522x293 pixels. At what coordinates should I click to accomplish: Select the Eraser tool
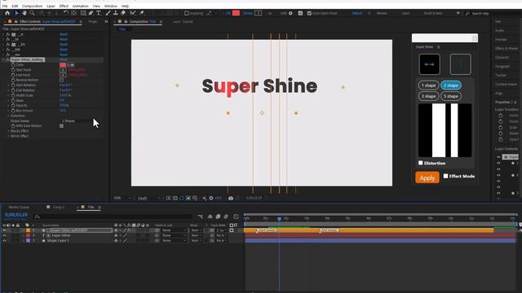point(123,13)
